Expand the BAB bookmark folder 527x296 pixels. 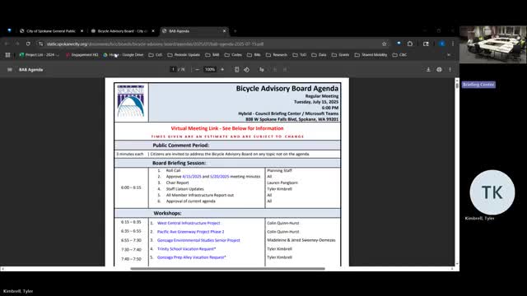point(212,55)
